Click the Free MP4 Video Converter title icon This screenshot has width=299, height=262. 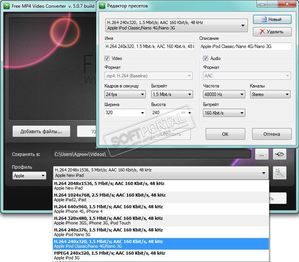[7, 6]
